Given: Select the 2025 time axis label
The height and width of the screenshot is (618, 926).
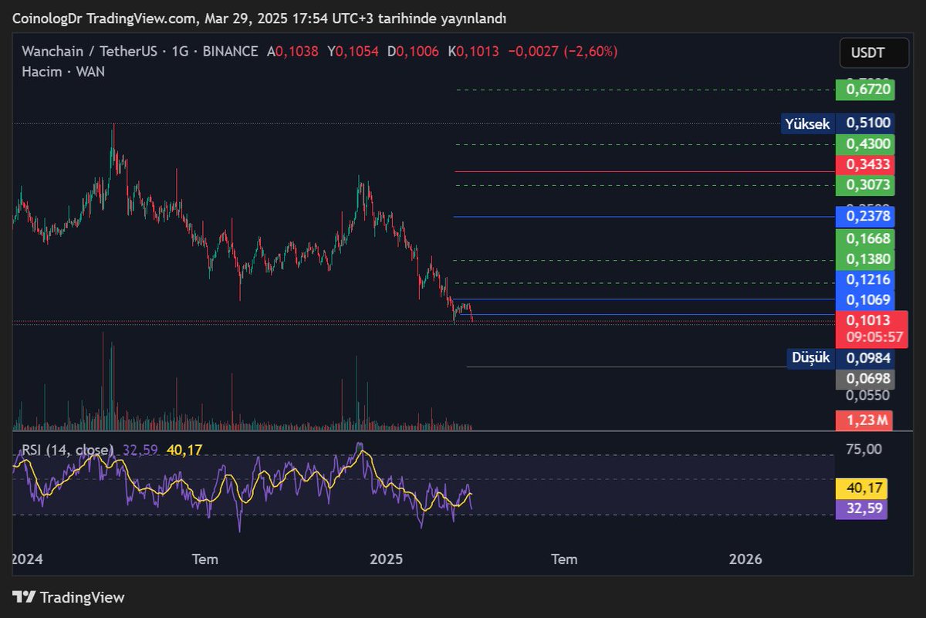Looking at the screenshot, I should pyautogui.click(x=386, y=559).
